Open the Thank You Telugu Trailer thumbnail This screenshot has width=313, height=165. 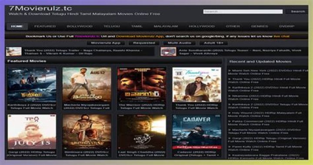[x=14, y=52]
